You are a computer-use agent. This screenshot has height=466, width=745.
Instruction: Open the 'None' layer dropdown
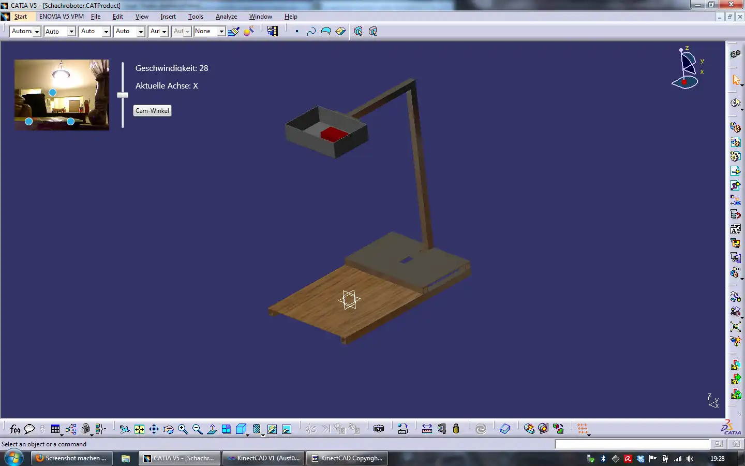[221, 32]
